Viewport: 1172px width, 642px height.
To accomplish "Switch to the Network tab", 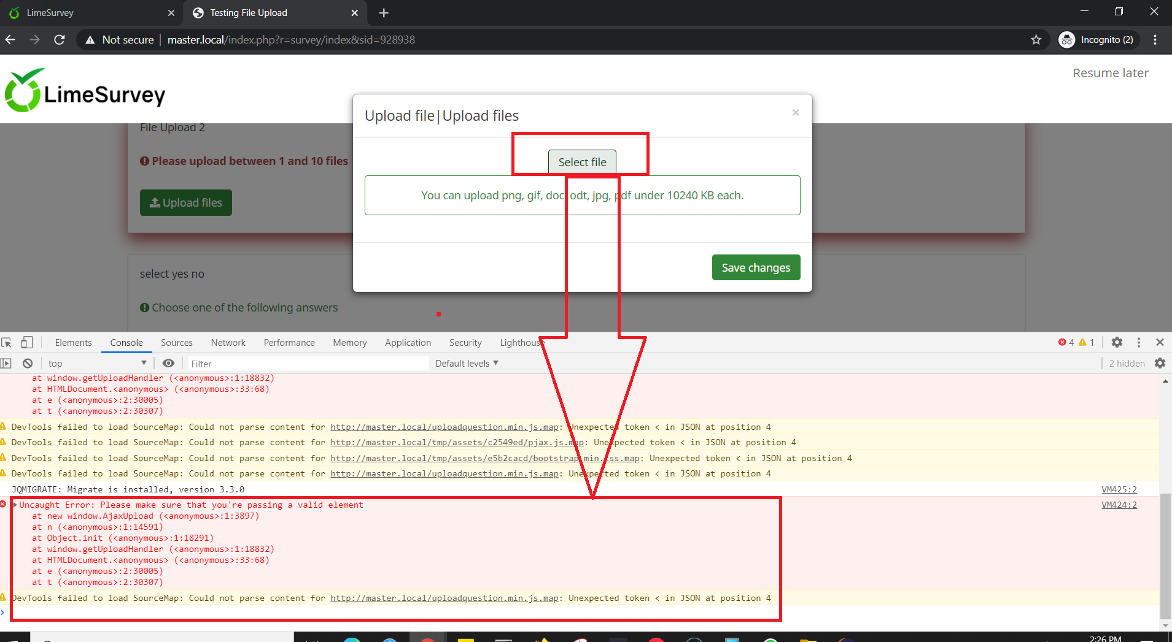I will tap(228, 342).
